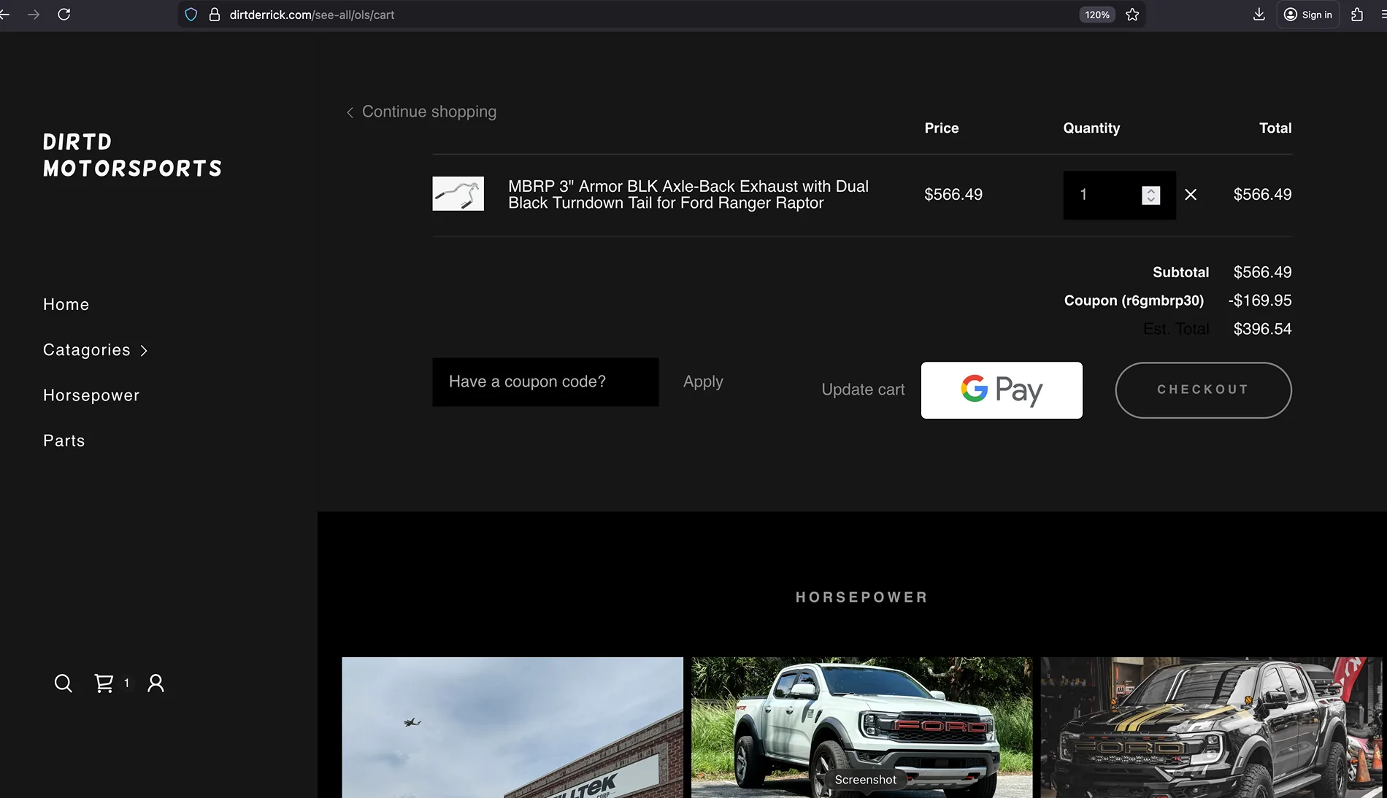
Task: Open the MBRP exhaust product thumbnail
Action: [x=458, y=194]
